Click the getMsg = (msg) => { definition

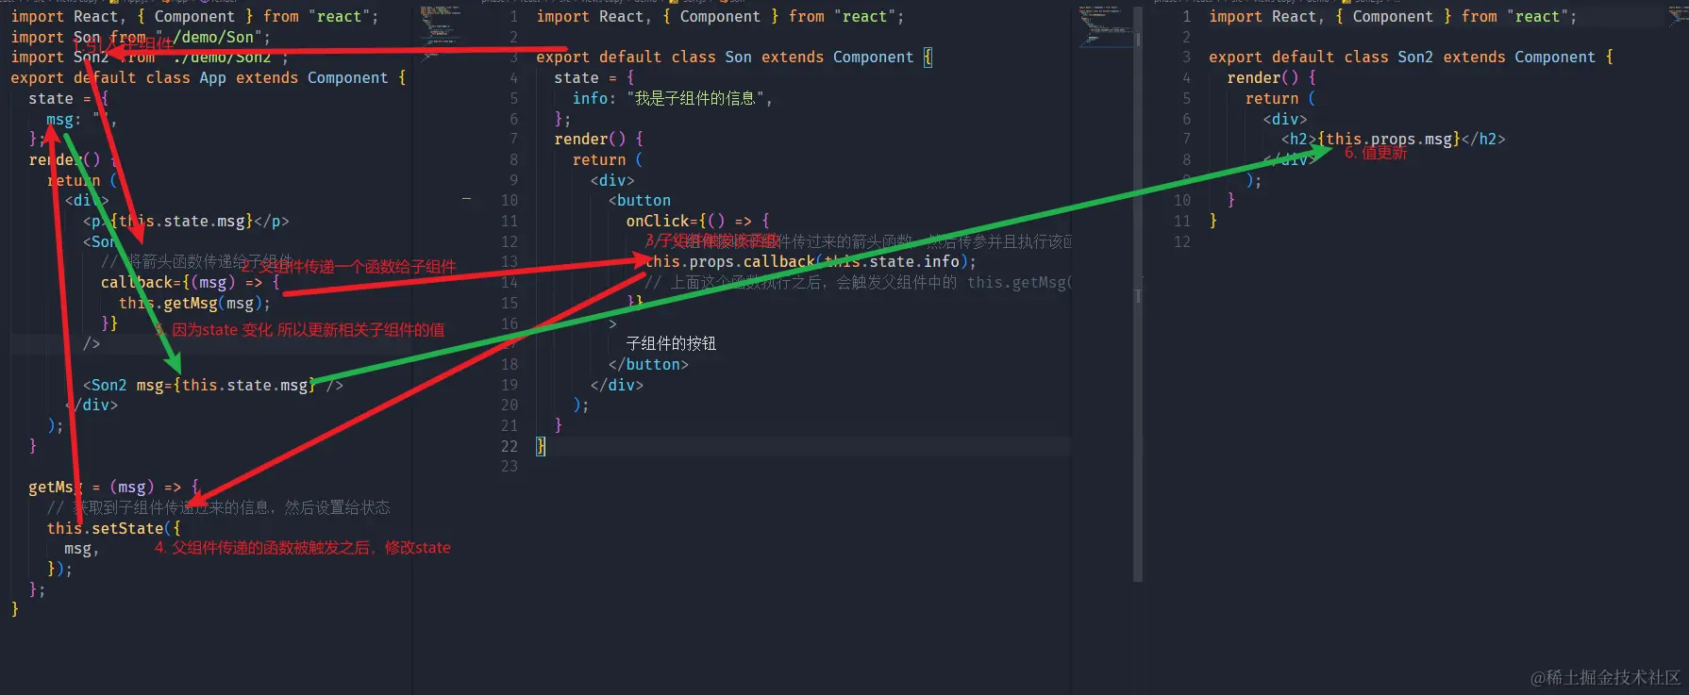[114, 487]
